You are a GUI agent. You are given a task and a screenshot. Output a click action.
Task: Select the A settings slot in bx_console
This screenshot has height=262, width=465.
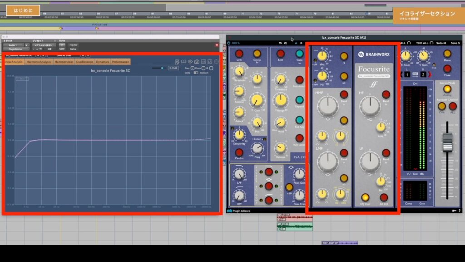(296, 43)
